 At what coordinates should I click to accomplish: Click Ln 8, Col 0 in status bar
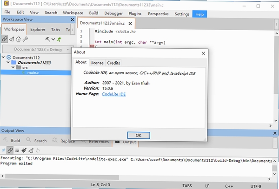click(x=100, y=185)
